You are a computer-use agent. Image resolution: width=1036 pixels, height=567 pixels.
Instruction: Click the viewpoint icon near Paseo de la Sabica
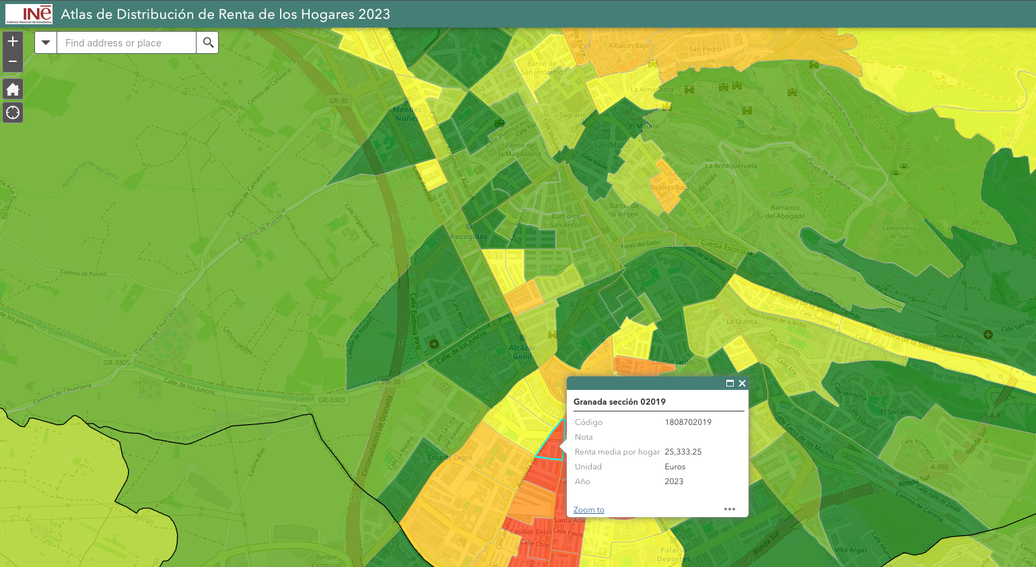click(x=897, y=172)
